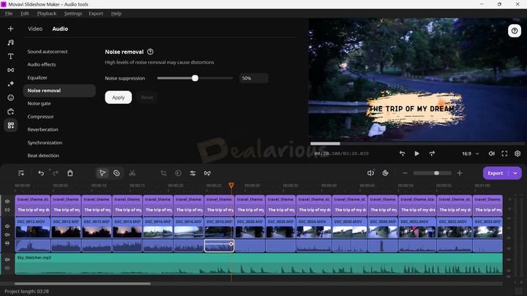Open the Color adjustments sliders icon
This screenshot has height=296, width=527.
pyautogui.click(x=193, y=173)
